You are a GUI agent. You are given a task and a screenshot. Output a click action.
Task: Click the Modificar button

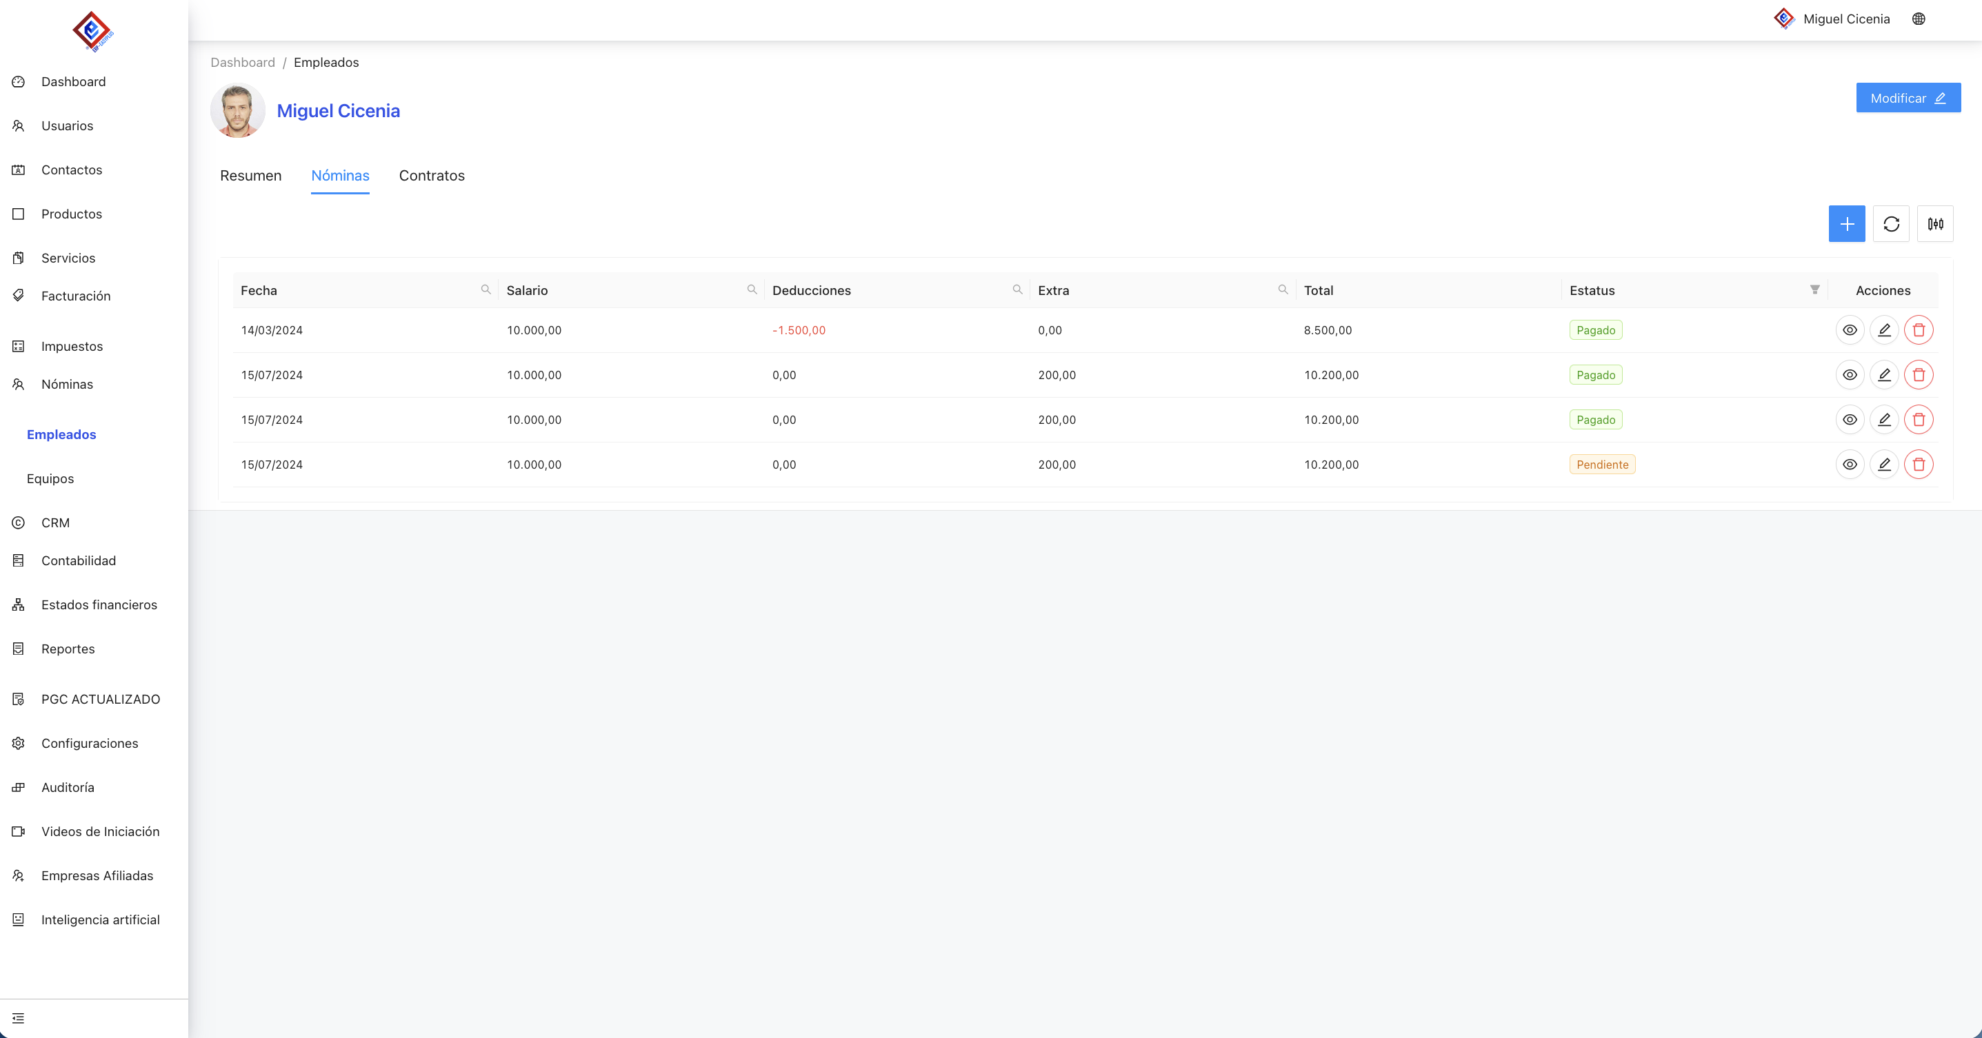coord(1908,98)
